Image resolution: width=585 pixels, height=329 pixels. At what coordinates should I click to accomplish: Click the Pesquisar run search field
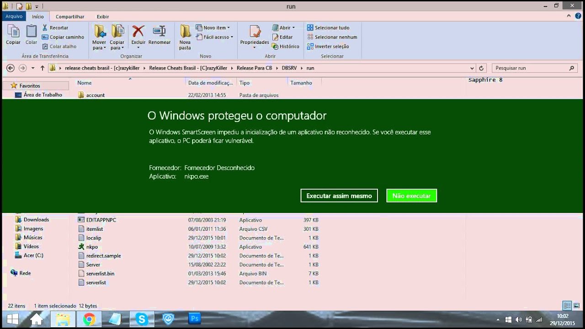pyautogui.click(x=535, y=68)
